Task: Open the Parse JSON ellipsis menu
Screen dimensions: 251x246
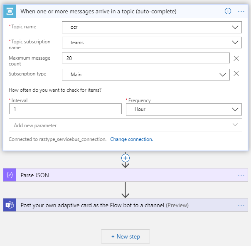Action: pos(241,175)
